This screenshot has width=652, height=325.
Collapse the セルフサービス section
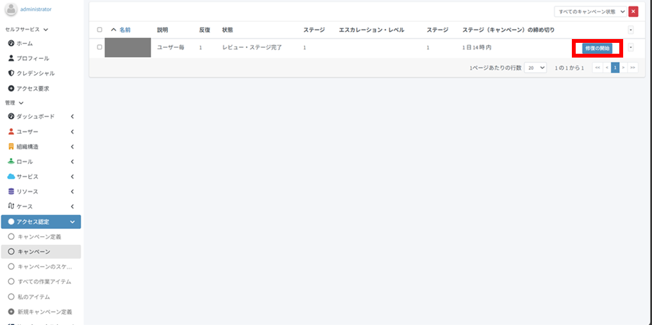tap(27, 29)
